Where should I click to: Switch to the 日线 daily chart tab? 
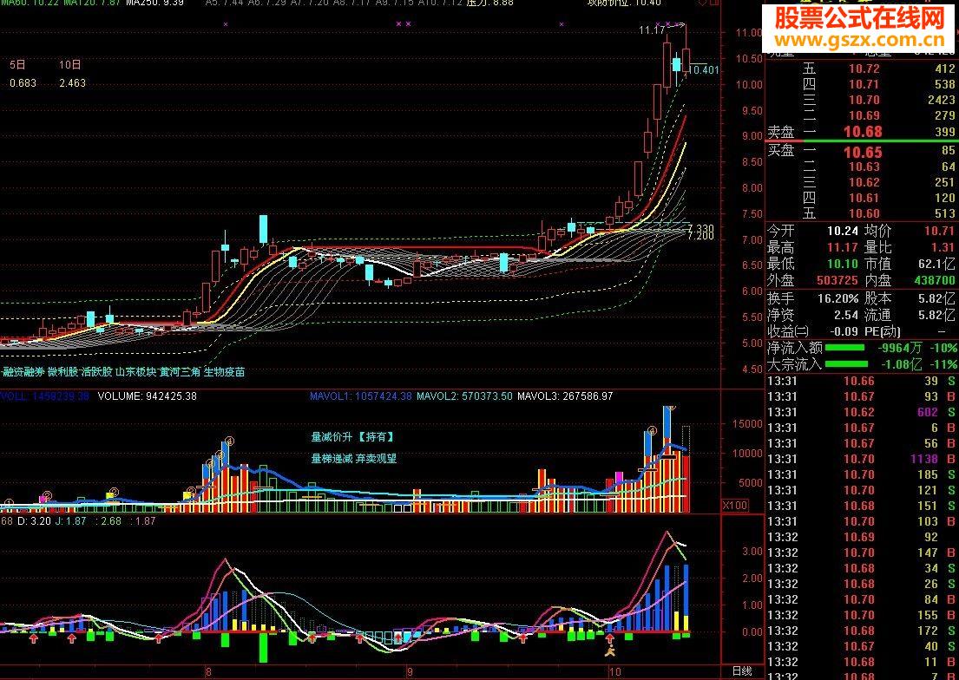[x=742, y=670]
